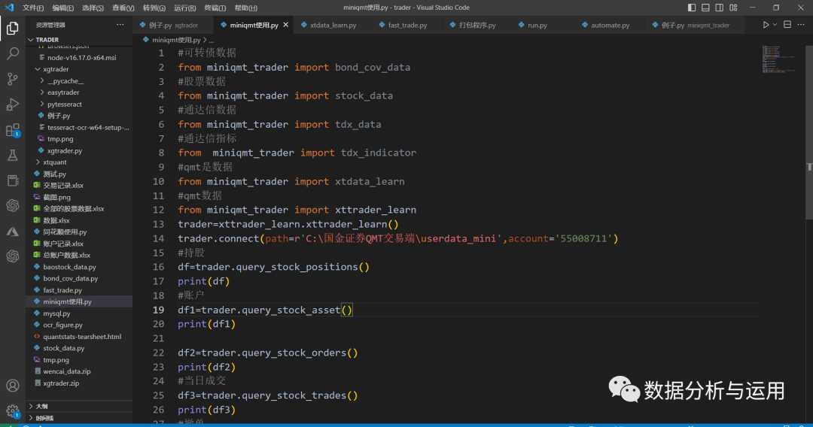Toggle the primary side bar layout icon

click(x=692, y=8)
